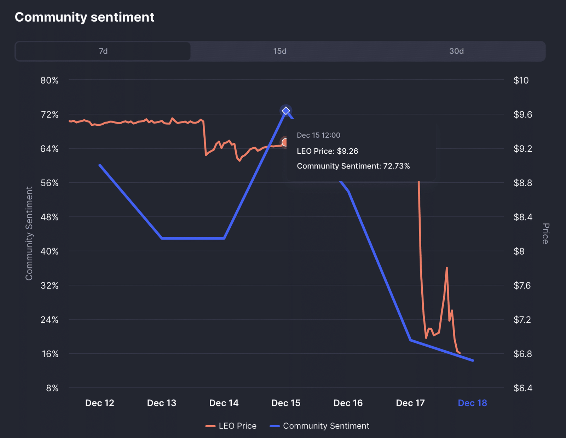The image size is (566, 438).
Task: Click the orange LEO Price legend line
Action: pyautogui.click(x=210, y=426)
